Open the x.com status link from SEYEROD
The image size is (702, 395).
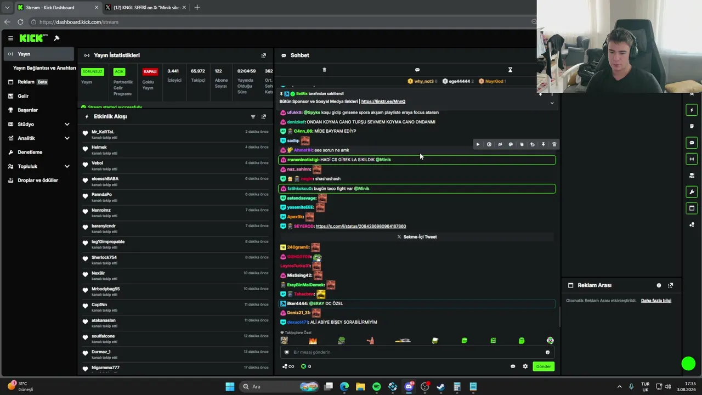361,226
